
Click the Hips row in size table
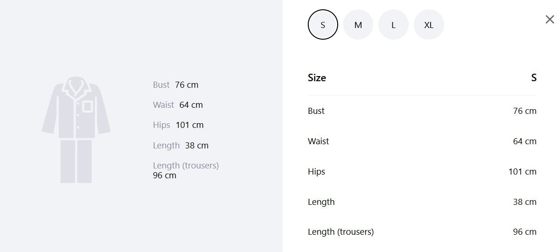pyautogui.click(x=422, y=172)
